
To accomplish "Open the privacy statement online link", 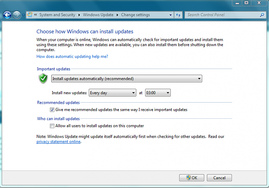I will pyautogui.click(x=58, y=142).
